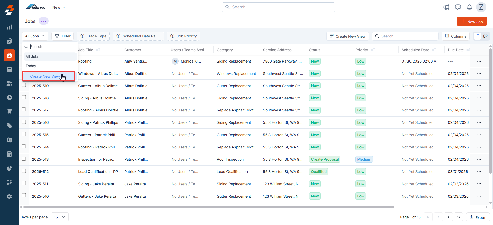Click the orange New Job button
Screen dimensions: 493x225
pos(472,22)
